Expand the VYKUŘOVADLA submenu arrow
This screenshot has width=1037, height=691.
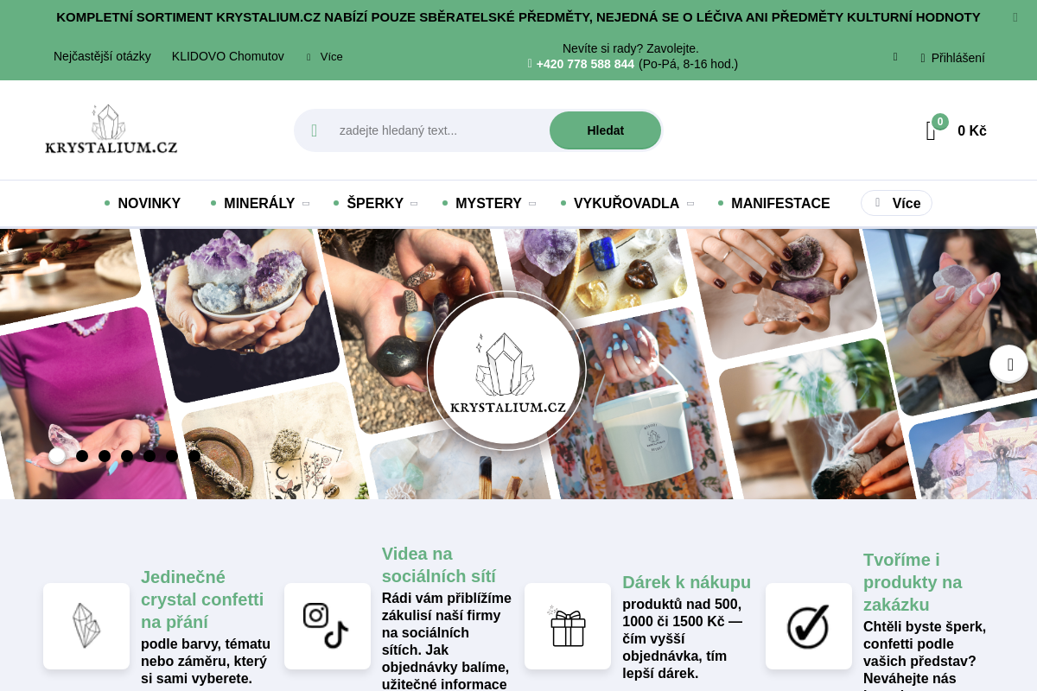690,204
